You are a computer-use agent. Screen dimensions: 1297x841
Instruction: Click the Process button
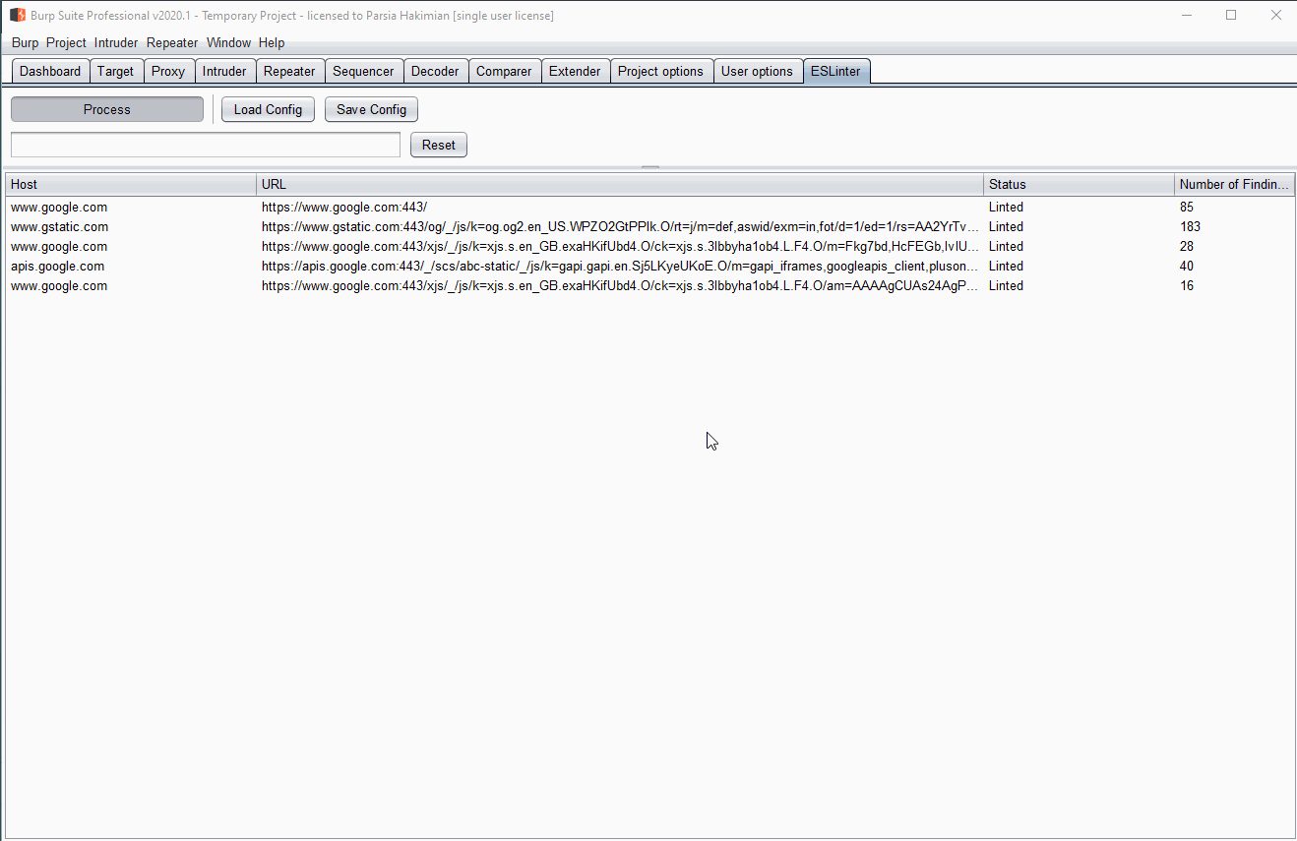tap(107, 109)
